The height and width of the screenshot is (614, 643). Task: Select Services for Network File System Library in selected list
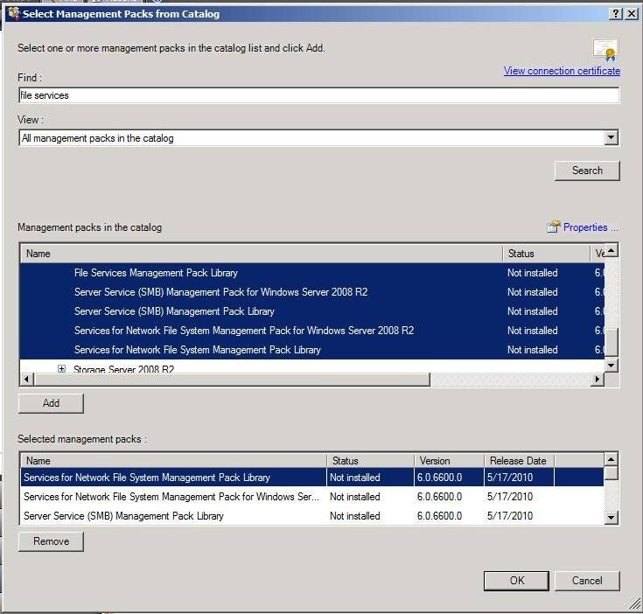pyautogui.click(x=311, y=478)
